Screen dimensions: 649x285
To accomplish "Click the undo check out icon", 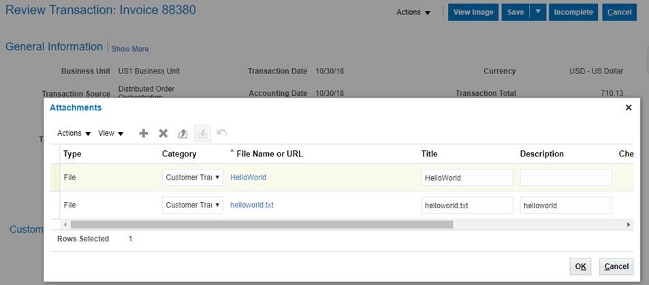I will click(x=221, y=133).
